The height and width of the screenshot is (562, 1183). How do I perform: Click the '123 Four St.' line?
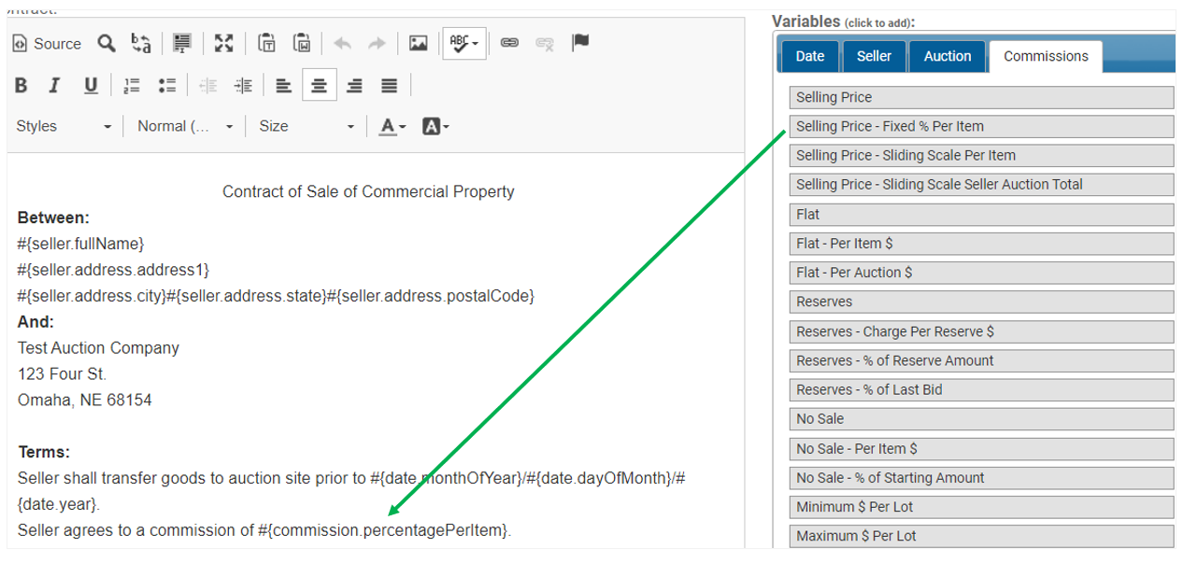click(x=63, y=373)
